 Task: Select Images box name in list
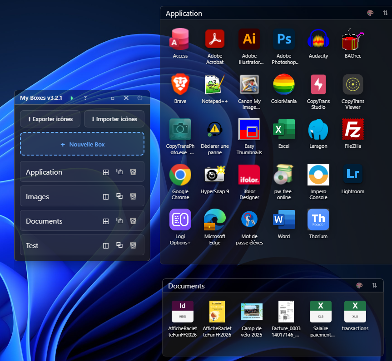[x=38, y=197]
